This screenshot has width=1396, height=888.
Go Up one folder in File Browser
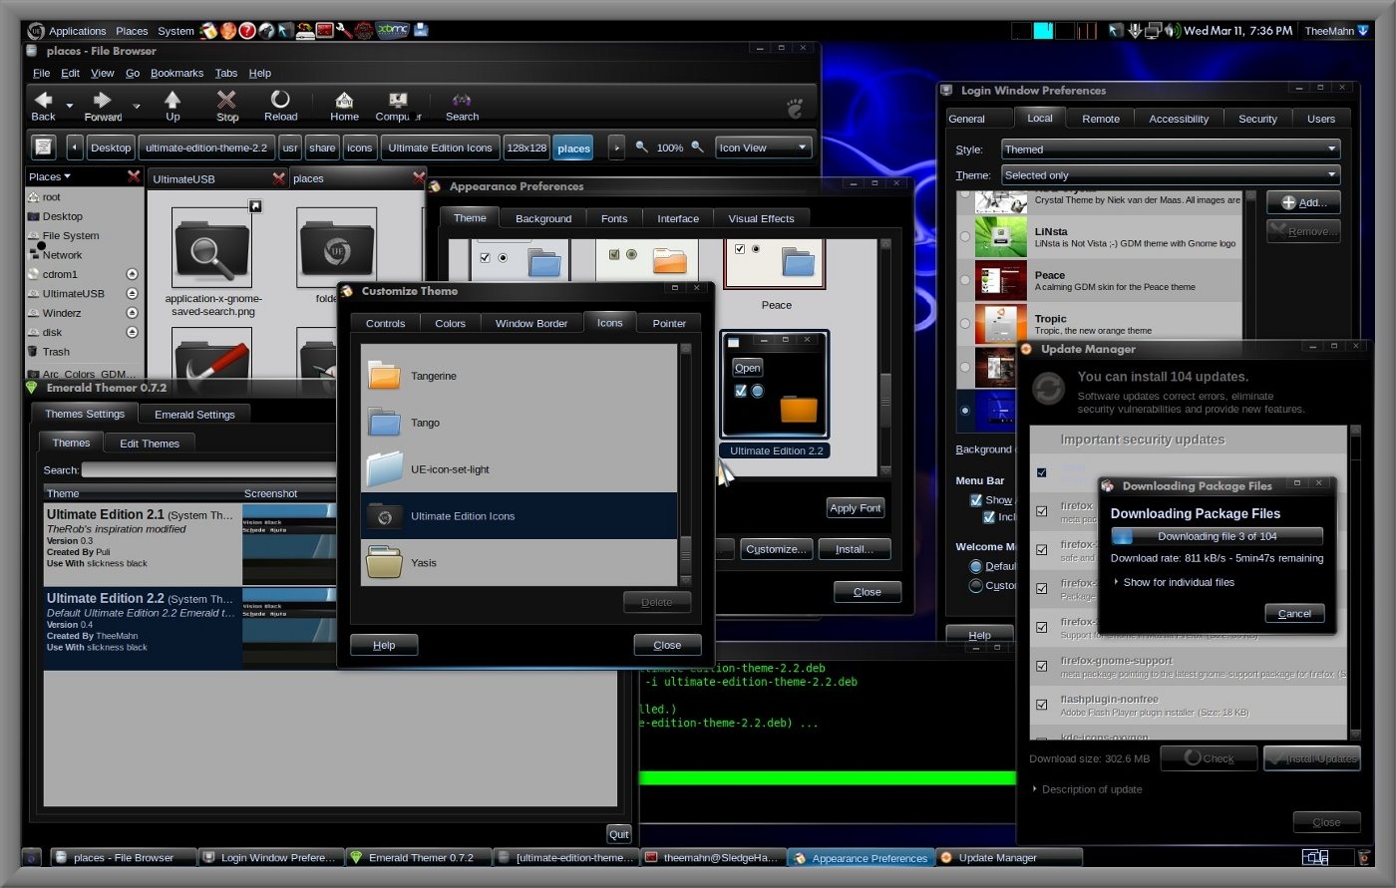click(173, 105)
